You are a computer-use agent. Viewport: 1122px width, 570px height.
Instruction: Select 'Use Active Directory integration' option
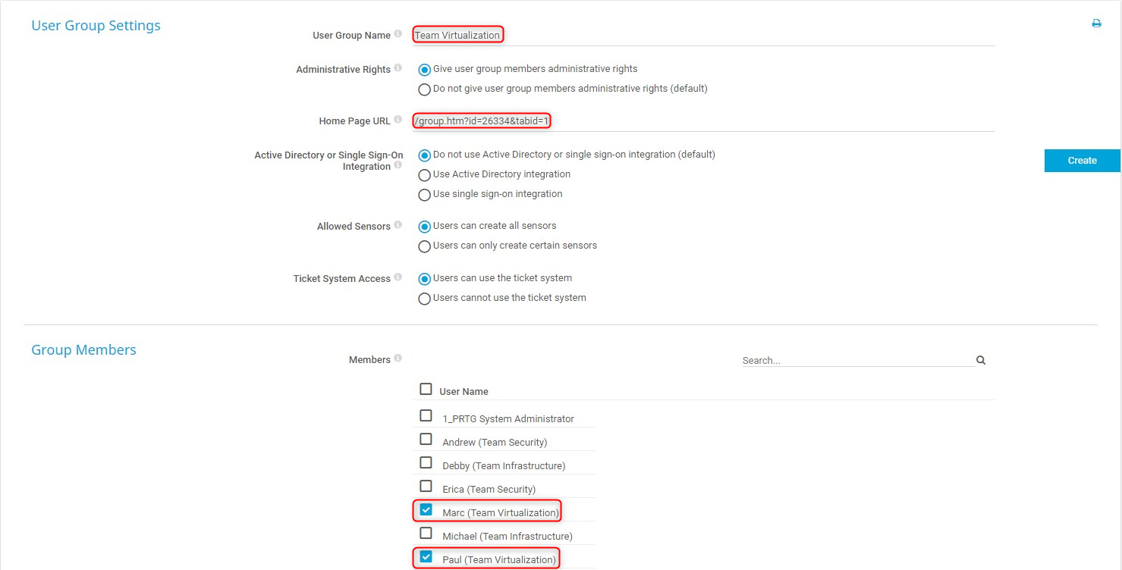[x=425, y=175]
